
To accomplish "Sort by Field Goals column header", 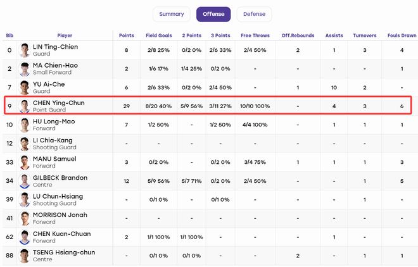I will pyautogui.click(x=158, y=35).
